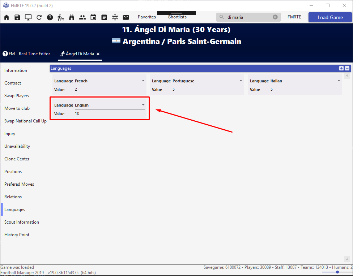Open the Scout Information section
353x276 pixels.
click(x=22, y=222)
